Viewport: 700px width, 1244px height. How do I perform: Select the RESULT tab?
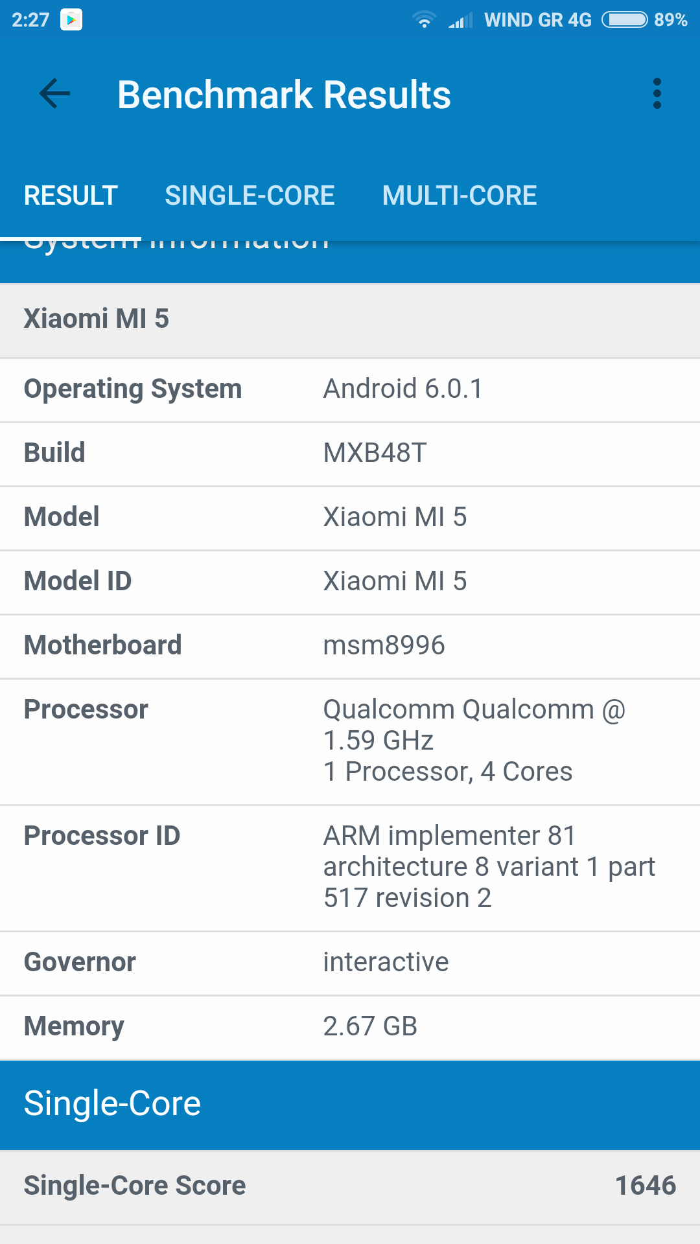71,196
